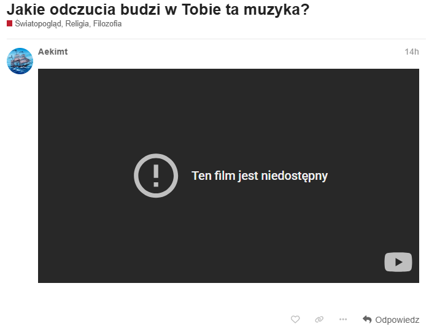Click the empty dark video player area

(x=228, y=109)
